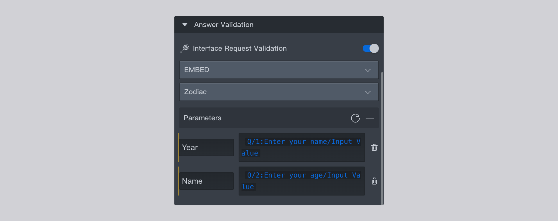Click the Interface Request Validation label
The width and height of the screenshot is (558, 221).
[240, 48]
